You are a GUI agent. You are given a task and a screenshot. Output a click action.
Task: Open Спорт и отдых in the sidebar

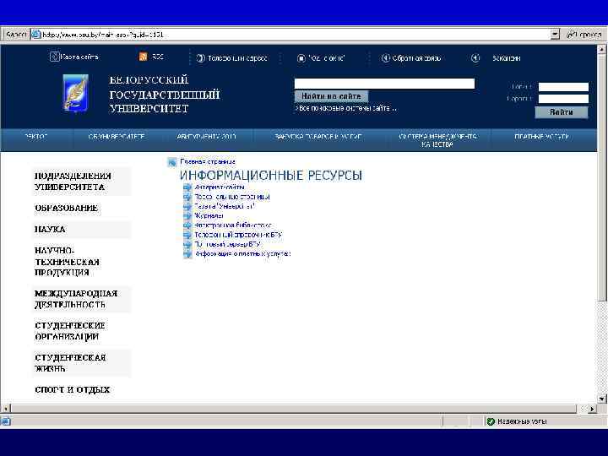72,389
